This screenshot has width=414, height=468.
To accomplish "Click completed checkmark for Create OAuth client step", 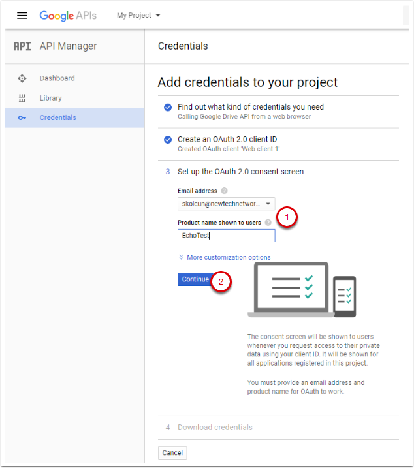I will click(168, 140).
